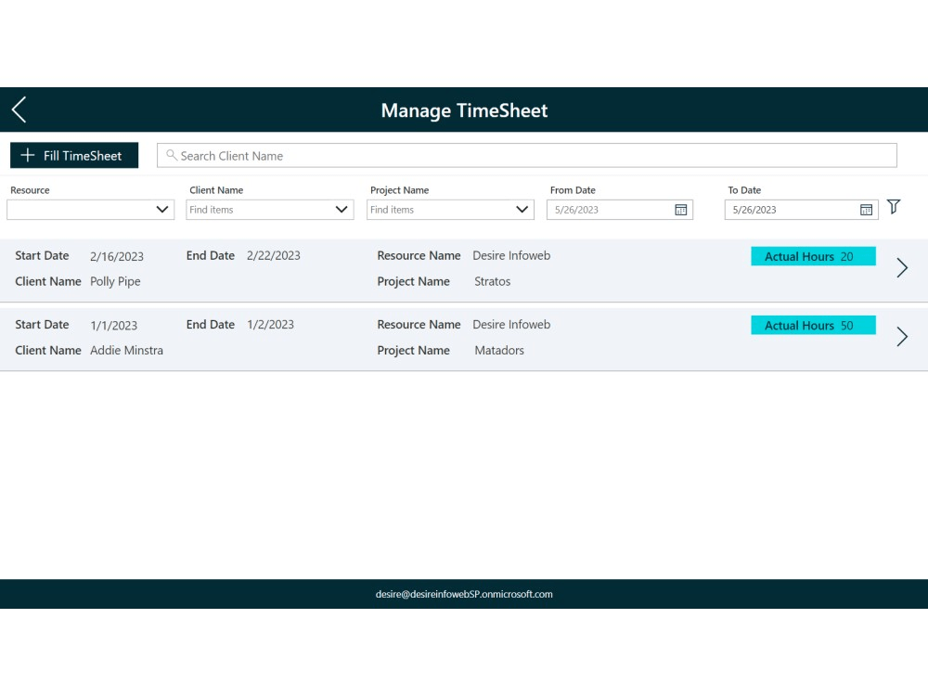Click the filter icon beside To Date
The width and height of the screenshot is (928, 696).
(x=893, y=208)
